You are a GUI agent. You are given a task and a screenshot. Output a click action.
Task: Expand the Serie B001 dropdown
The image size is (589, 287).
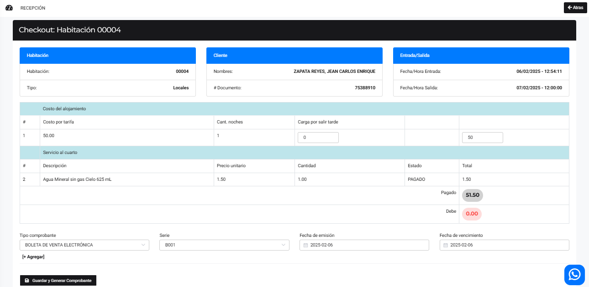224,245
